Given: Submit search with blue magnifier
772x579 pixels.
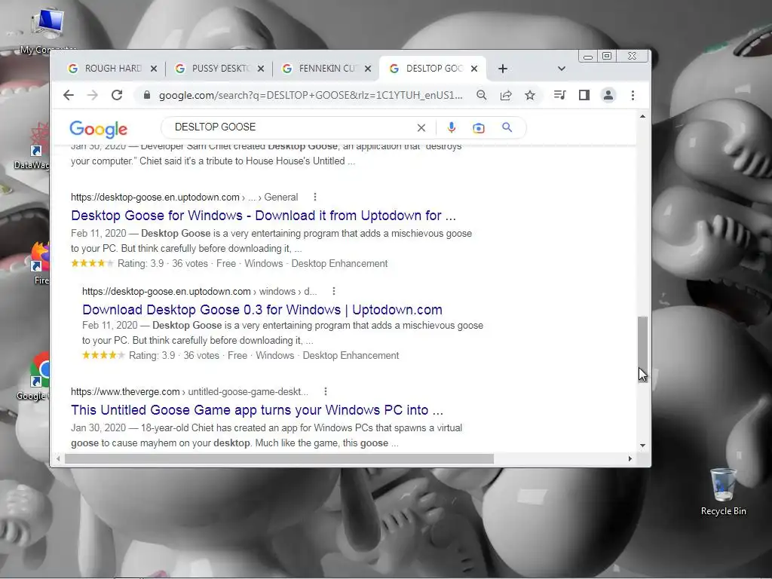Looking at the screenshot, I should [507, 127].
